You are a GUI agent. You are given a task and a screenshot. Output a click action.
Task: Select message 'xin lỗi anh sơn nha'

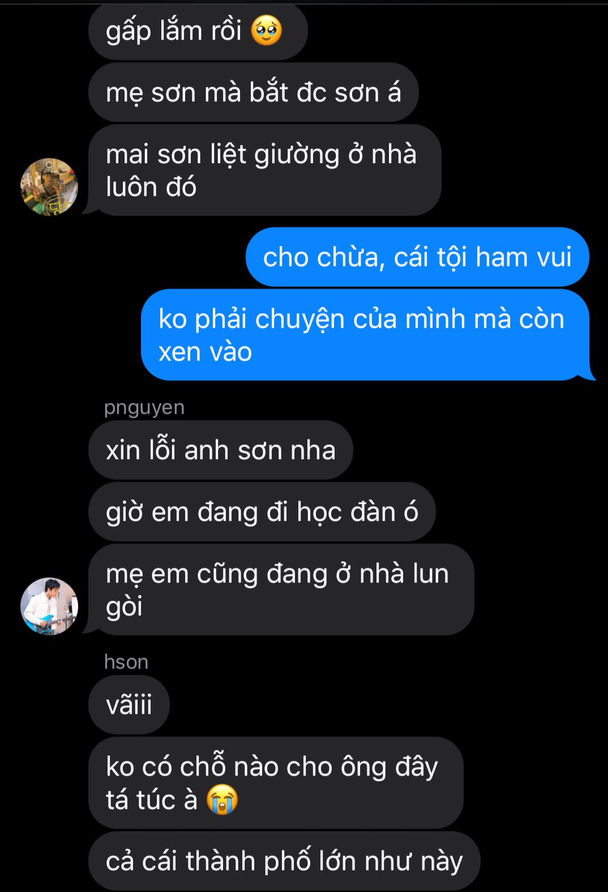click(x=221, y=450)
